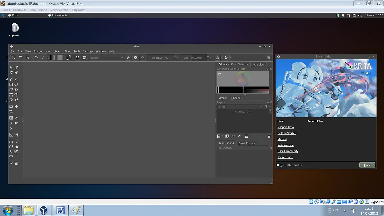Delete the layer with trash icon

(x=269, y=136)
